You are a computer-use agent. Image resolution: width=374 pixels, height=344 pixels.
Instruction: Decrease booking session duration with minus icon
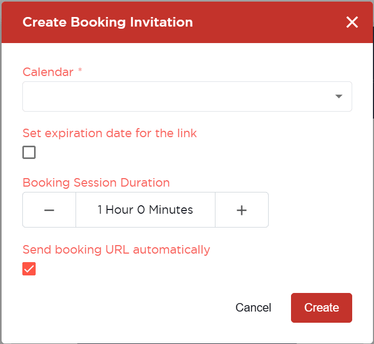(49, 210)
